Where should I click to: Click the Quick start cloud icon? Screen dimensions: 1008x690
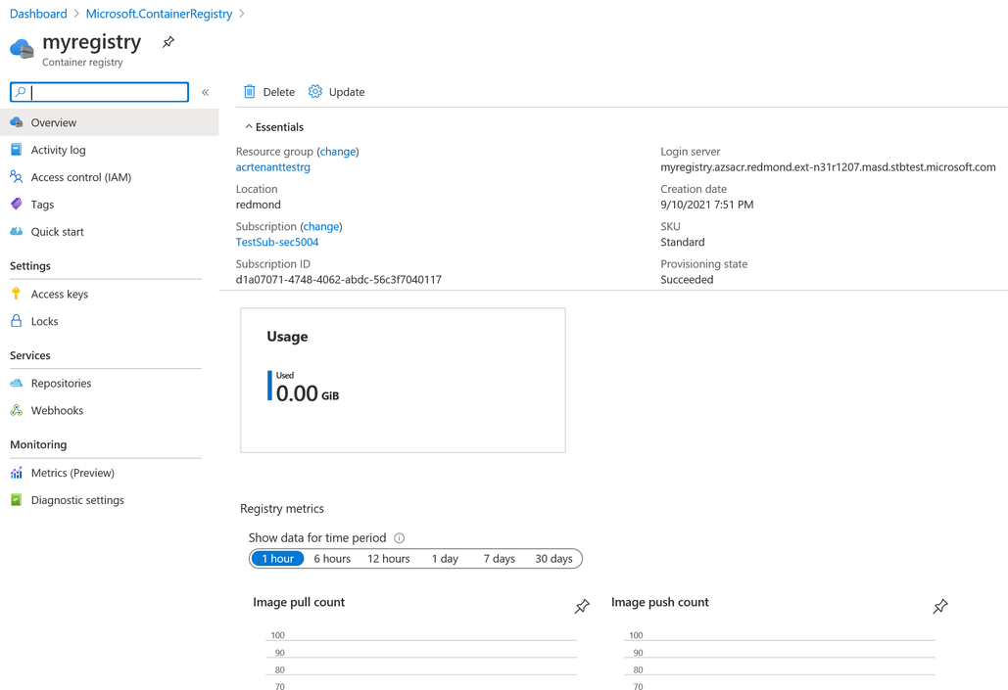[x=17, y=231]
